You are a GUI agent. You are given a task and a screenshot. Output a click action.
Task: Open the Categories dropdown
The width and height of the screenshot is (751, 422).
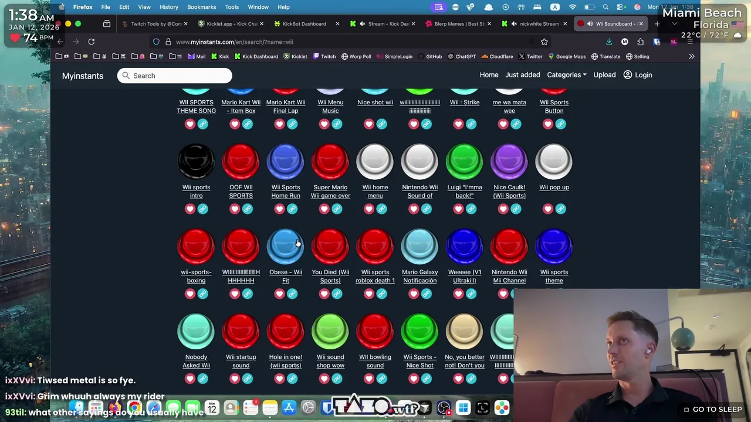[x=567, y=75]
